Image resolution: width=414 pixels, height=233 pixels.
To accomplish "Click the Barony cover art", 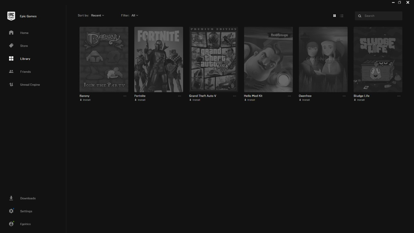I will (104, 60).
